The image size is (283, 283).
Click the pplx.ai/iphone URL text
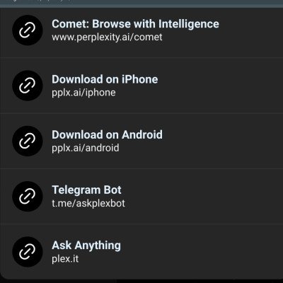pos(83,93)
